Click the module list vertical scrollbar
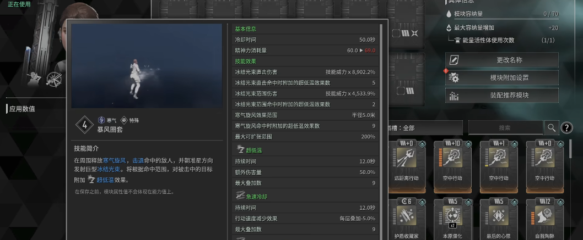Screen dimensions: 583x240 click(x=571, y=148)
